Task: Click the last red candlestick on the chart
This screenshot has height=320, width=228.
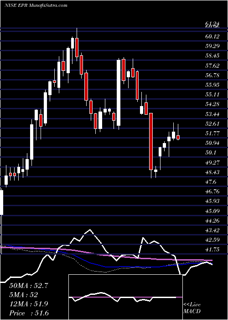Action: point(178,137)
